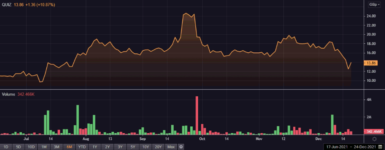Image resolution: width=385 pixels, height=150 pixels.
Task: Click the 342.466K volume axis tag
Action: (x=373, y=132)
